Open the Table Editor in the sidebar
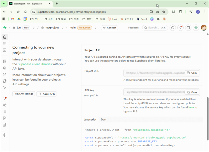Image resolution: width=209 pixels, height=152 pixels. [4, 44]
